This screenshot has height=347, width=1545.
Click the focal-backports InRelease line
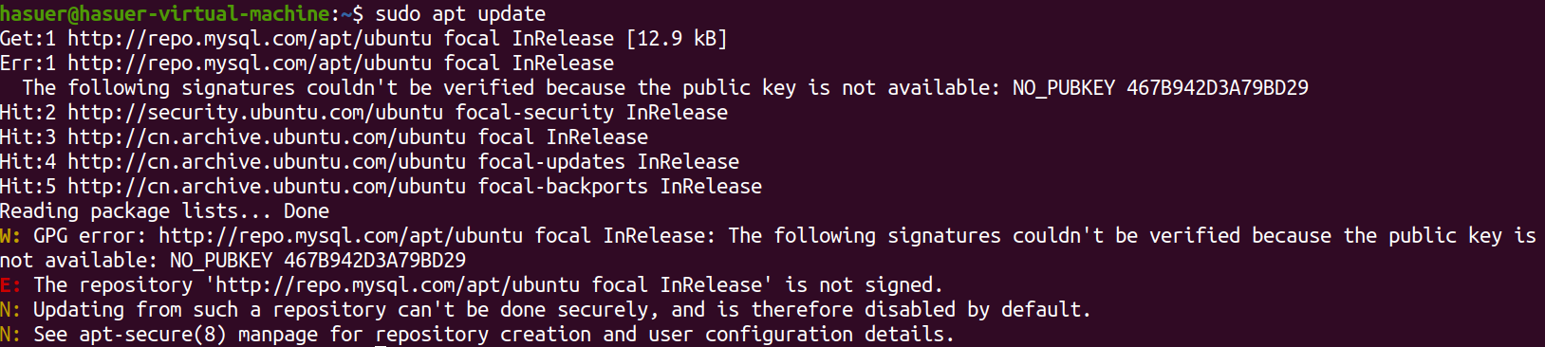click(381, 187)
